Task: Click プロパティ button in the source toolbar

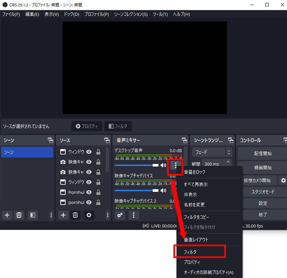Action: click(87, 126)
